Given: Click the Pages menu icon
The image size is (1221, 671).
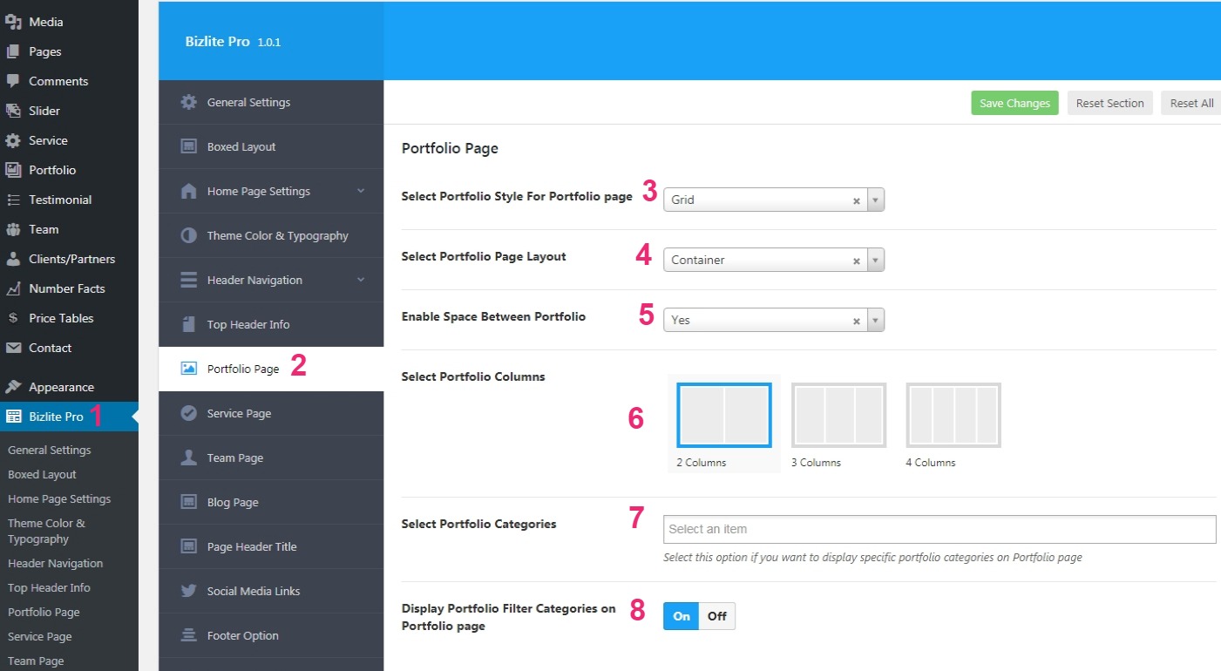Looking at the screenshot, I should [x=13, y=51].
